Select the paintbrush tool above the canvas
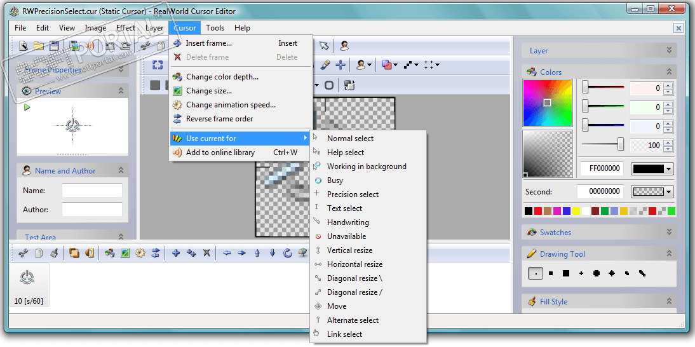This screenshot has width=695, height=347. click(x=325, y=65)
